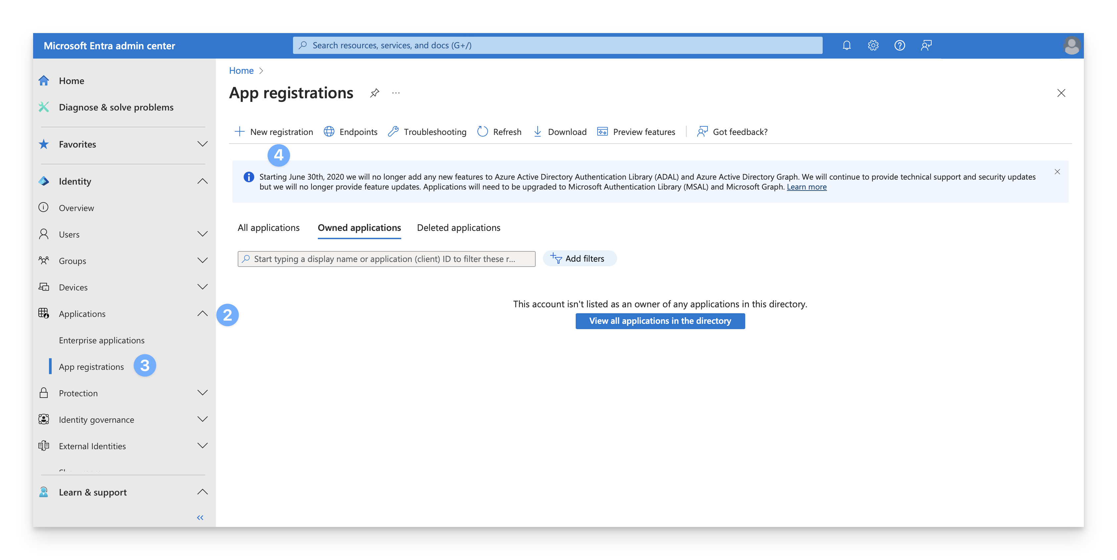Open the help question mark icon
This screenshot has width=1117, height=560.
click(x=899, y=45)
